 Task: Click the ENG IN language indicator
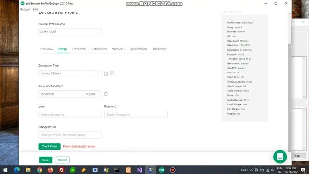(280, 170)
